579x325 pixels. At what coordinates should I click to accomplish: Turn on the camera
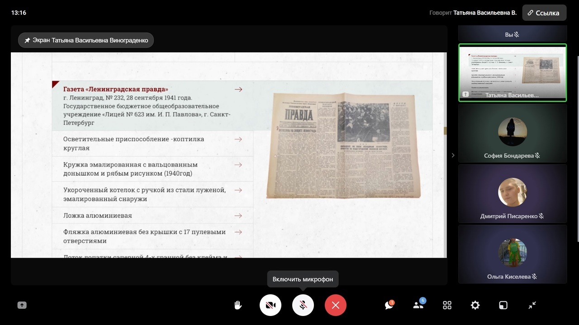click(271, 305)
